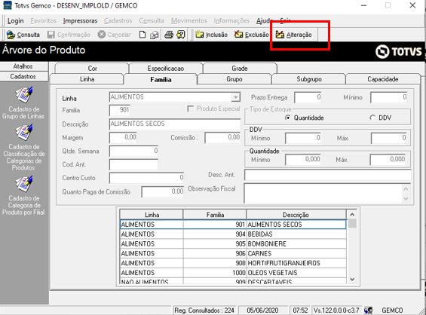The image size is (426, 315).
Task: Select the Quantidade radio button
Action: (288, 118)
